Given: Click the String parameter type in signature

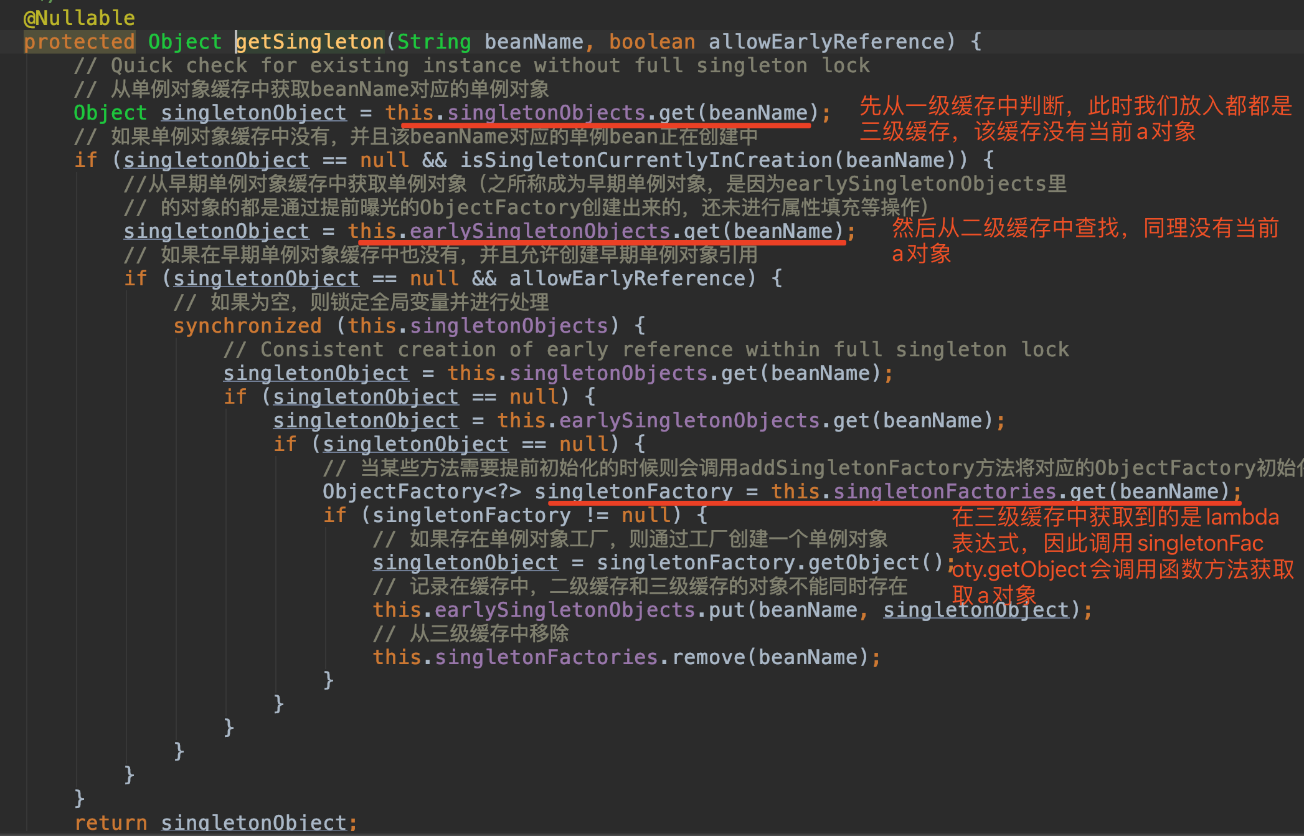Looking at the screenshot, I should pyautogui.click(x=434, y=42).
